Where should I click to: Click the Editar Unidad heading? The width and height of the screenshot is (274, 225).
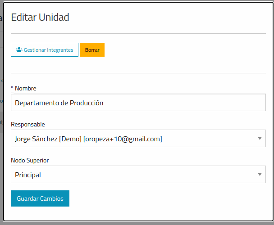tap(40, 18)
